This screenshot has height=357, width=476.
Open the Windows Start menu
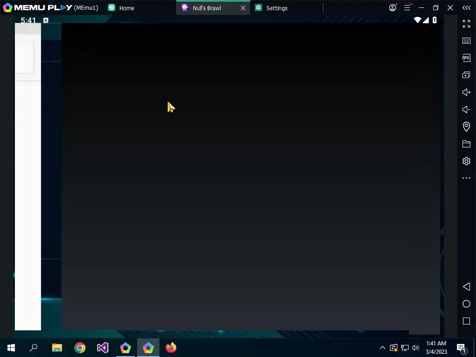[x=11, y=348]
